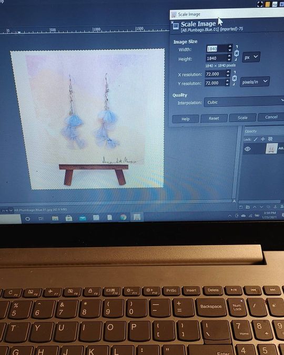Create a new layer in Layers panel
Image resolution: width=284 pixels, height=355 pixels.
tap(241, 207)
